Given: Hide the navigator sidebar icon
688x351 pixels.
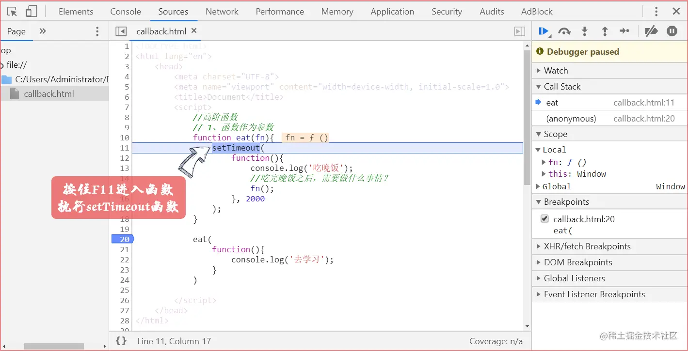Looking at the screenshot, I should (x=121, y=31).
